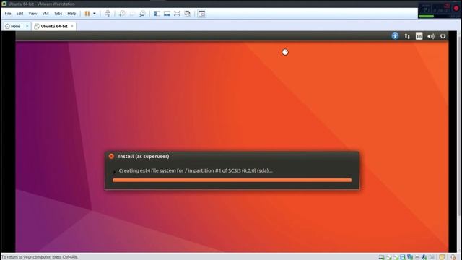Show or hide the library panel
The height and width of the screenshot is (260, 462).
[x=157, y=14]
